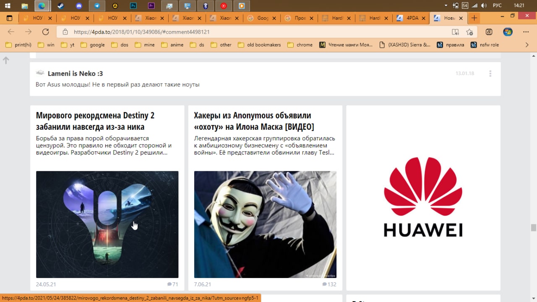Show more bookmarks chevron
The image size is (537, 302).
point(527,45)
